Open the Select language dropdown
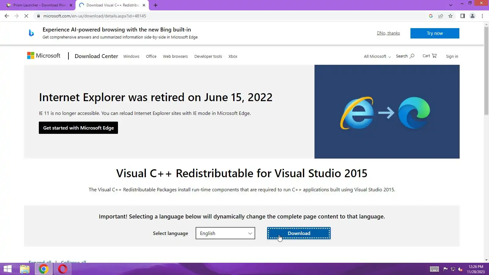 [x=225, y=233]
